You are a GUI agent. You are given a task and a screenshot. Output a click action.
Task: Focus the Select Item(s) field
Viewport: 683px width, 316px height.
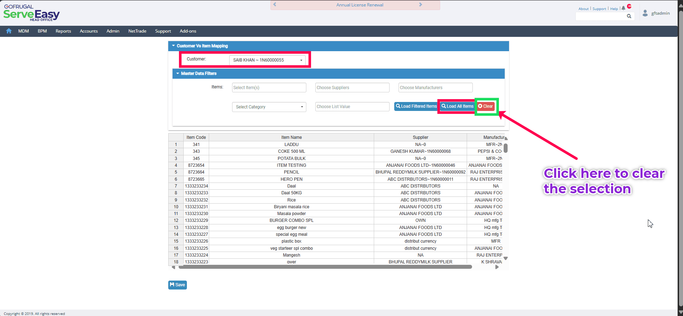click(x=269, y=88)
